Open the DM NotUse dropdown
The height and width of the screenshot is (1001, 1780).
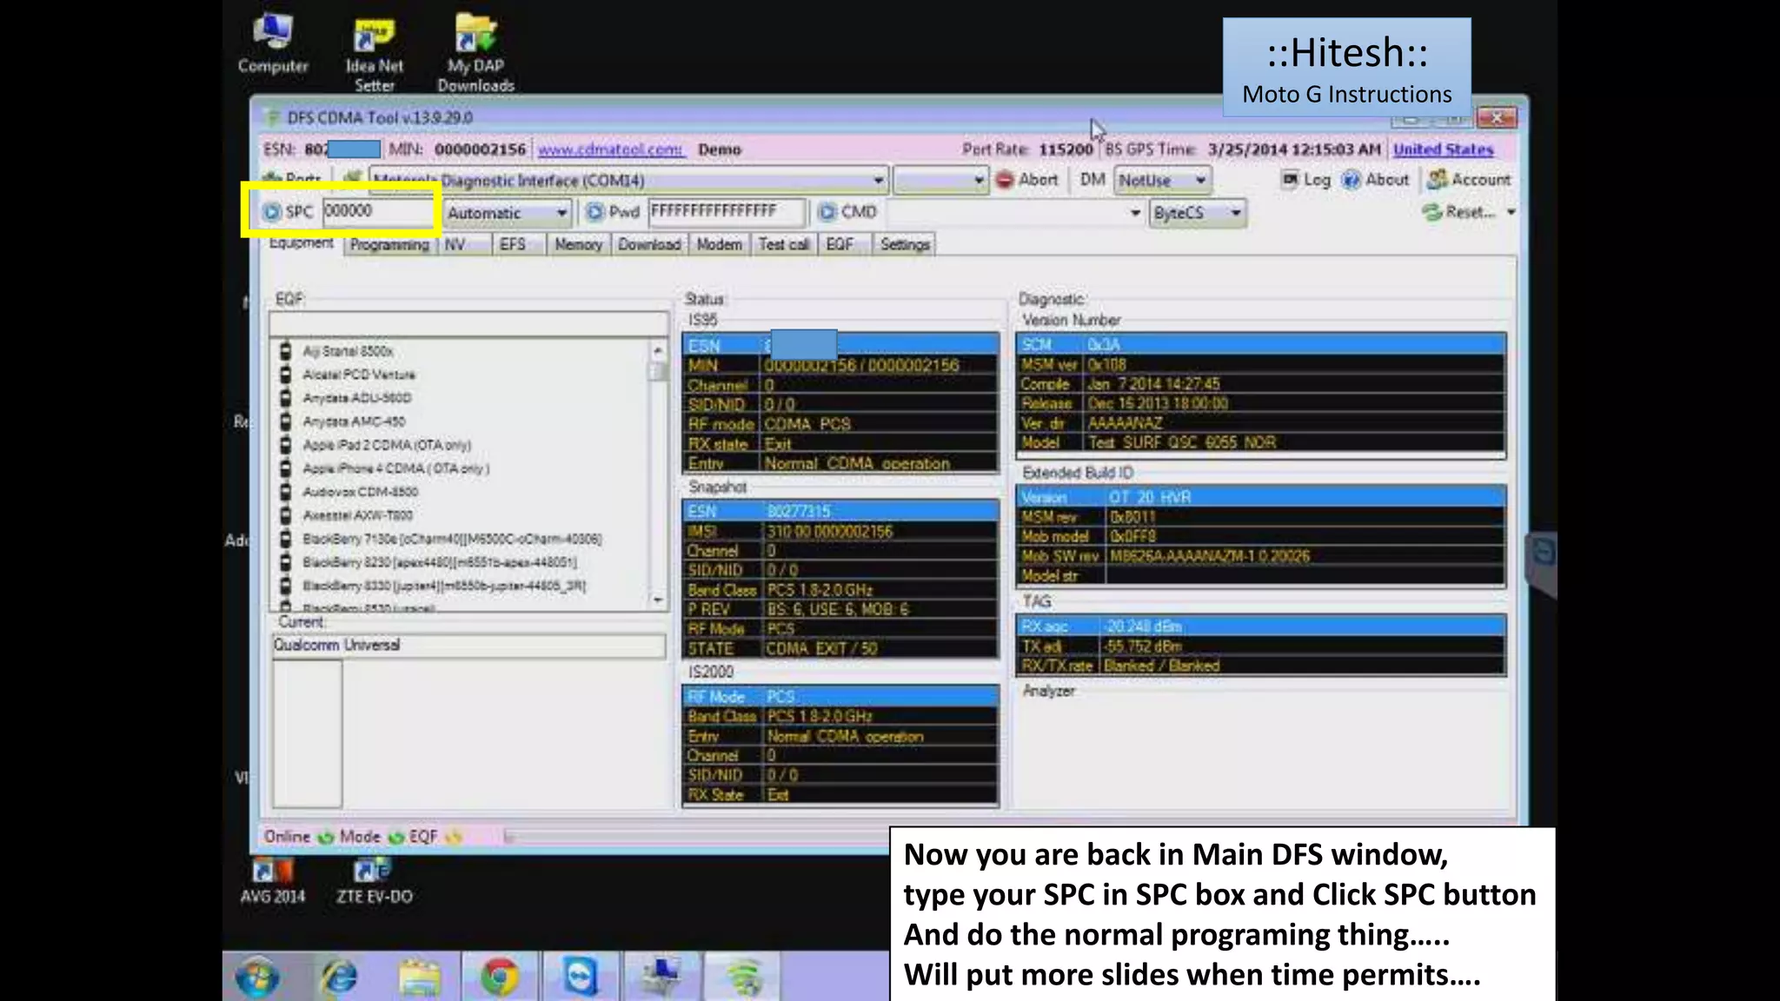pos(1163,180)
